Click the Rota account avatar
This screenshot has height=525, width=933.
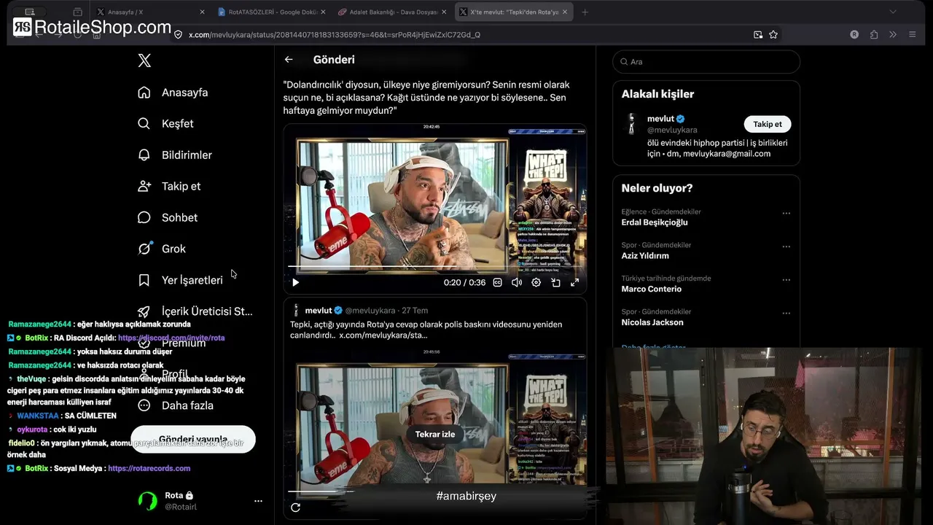click(147, 501)
